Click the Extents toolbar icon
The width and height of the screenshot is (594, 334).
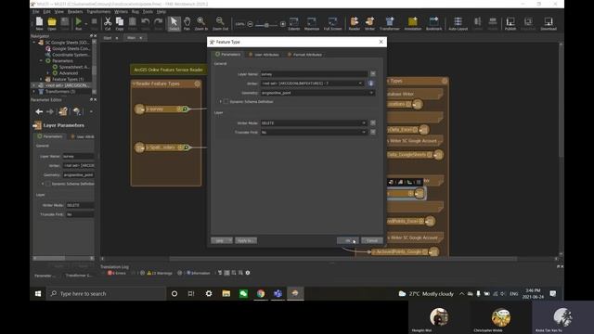(x=294, y=23)
